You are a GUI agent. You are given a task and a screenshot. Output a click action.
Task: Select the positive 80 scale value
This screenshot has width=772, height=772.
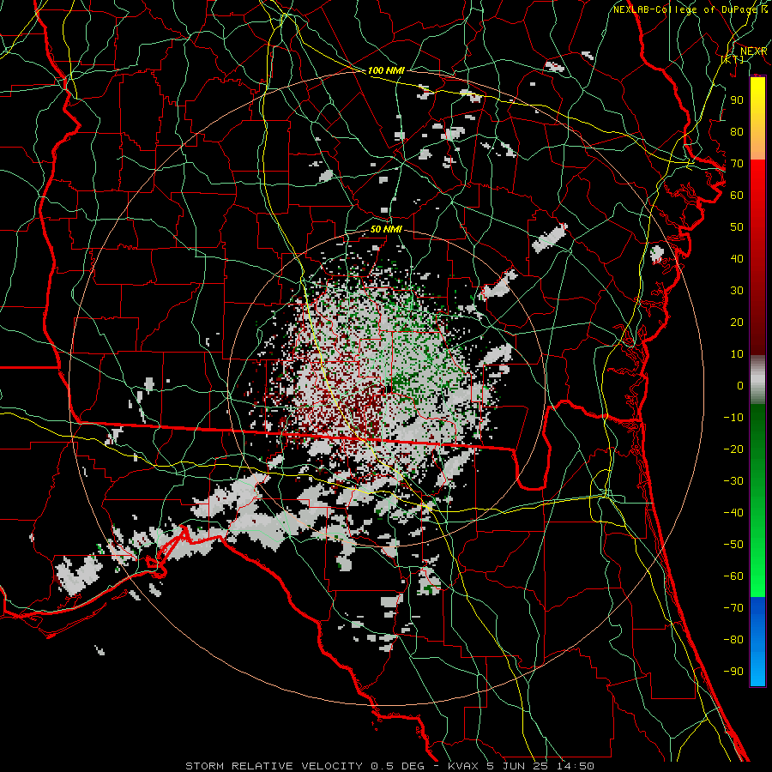tap(737, 132)
